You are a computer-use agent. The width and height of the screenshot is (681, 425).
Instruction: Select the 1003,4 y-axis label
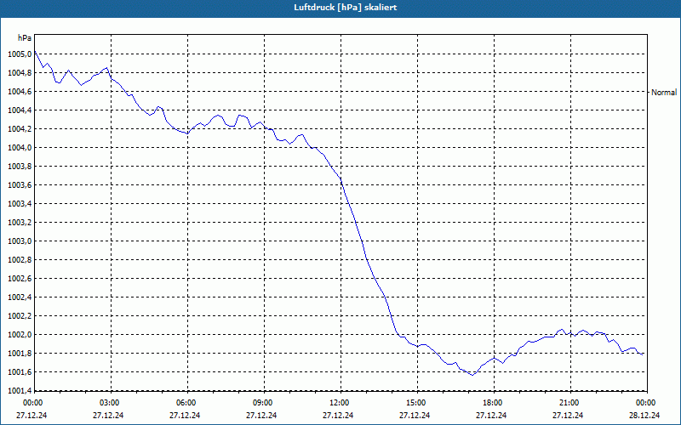tap(20, 204)
